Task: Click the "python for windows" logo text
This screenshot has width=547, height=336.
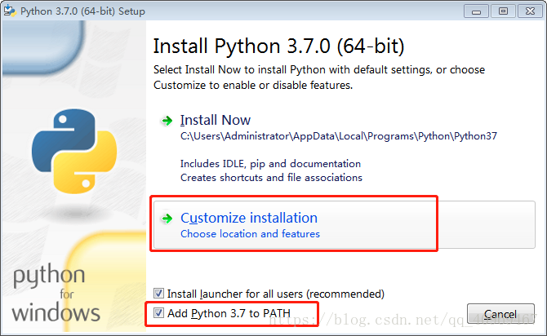Action: tap(56, 292)
